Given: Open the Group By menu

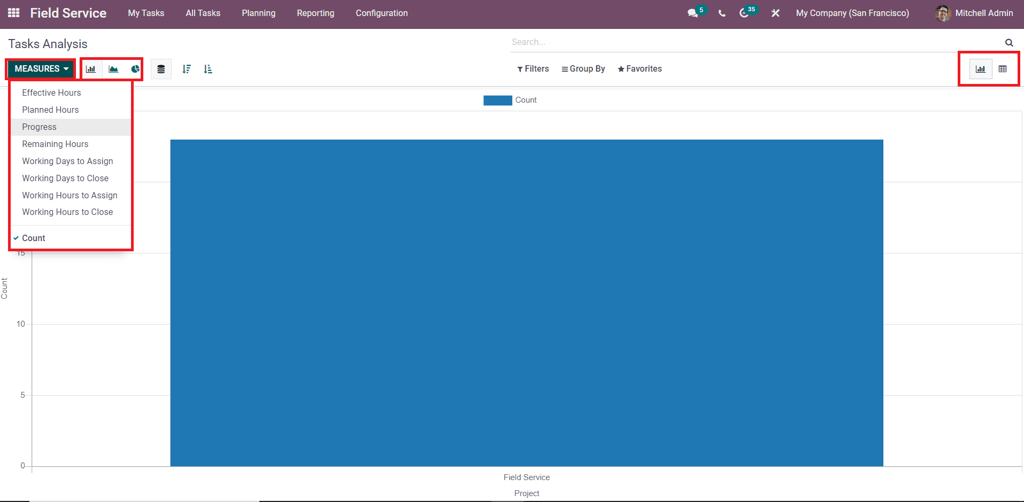Looking at the screenshot, I should pyautogui.click(x=583, y=68).
